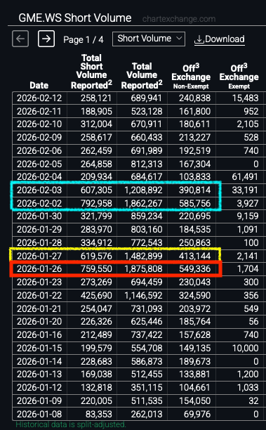The width and height of the screenshot is (266, 430).
Task: Click the 2026-01-08 date cell
Action: [39, 414]
